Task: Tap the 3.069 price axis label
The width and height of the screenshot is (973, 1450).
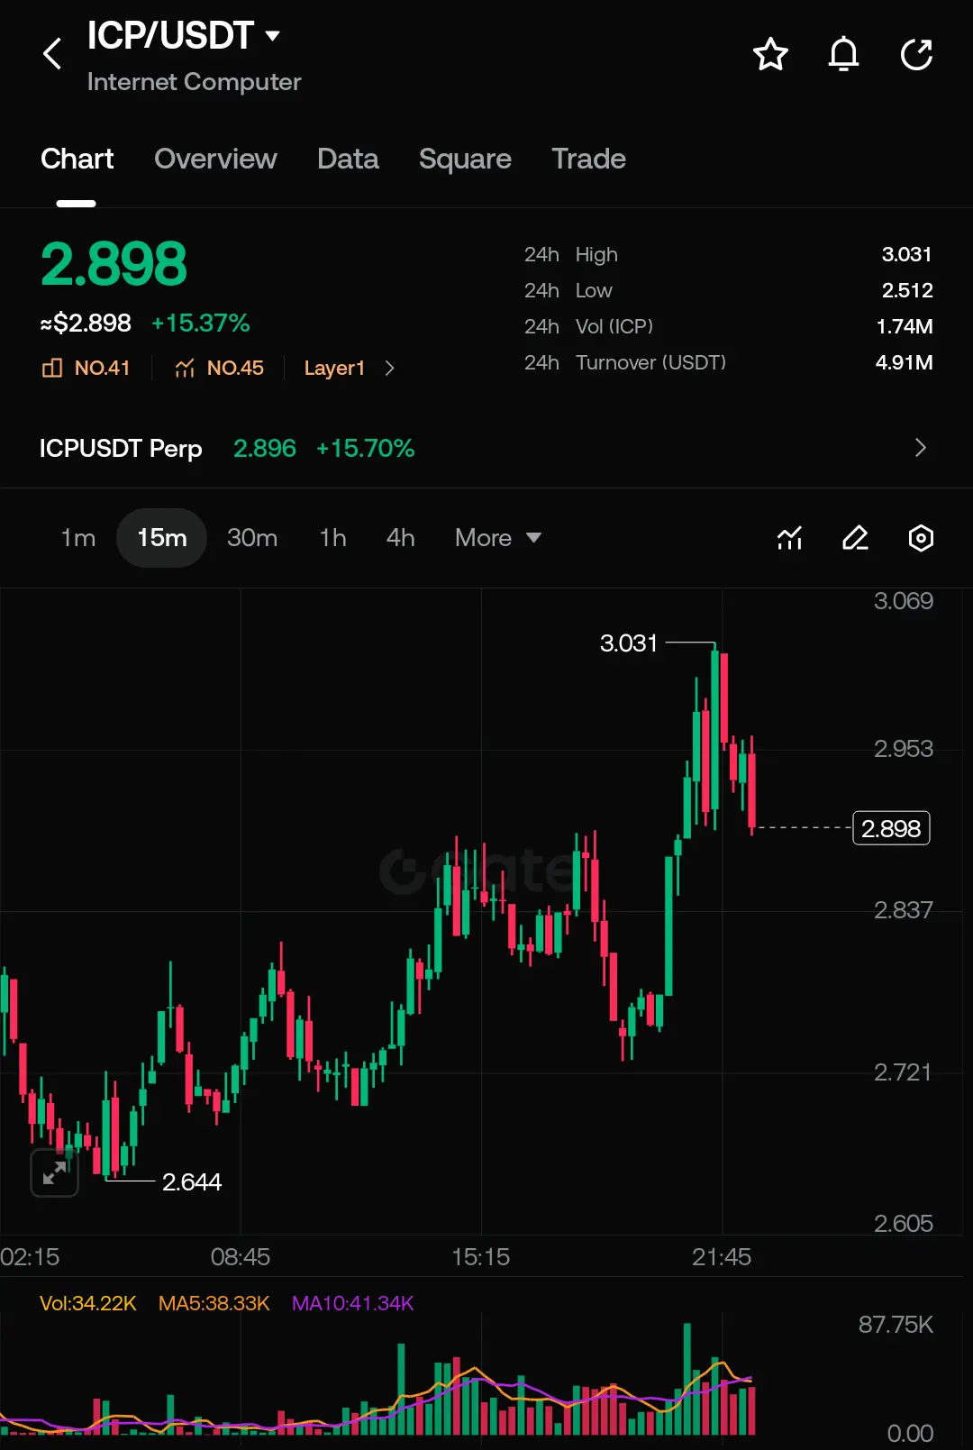Action: 904,600
